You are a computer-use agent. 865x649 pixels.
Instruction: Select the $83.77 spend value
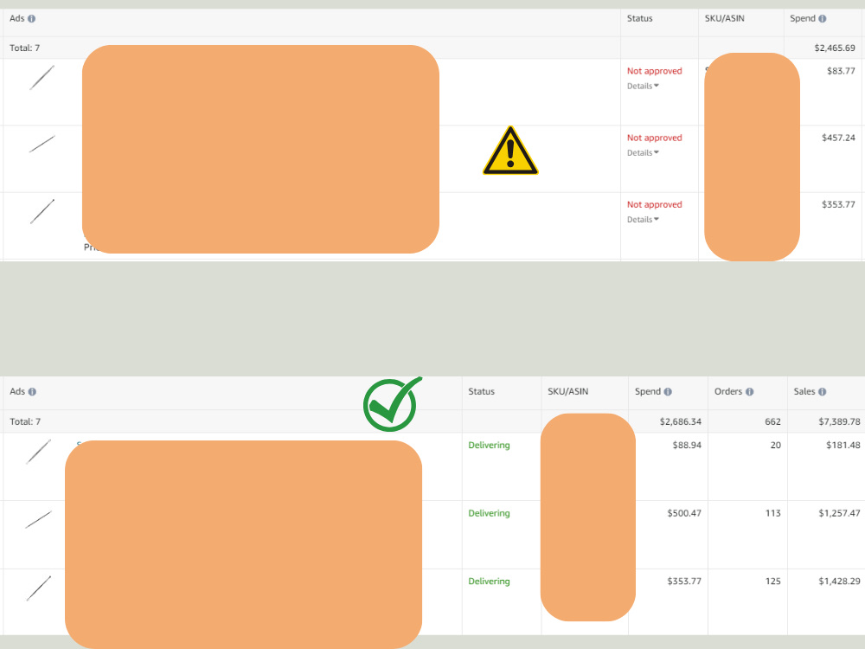pos(841,71)
